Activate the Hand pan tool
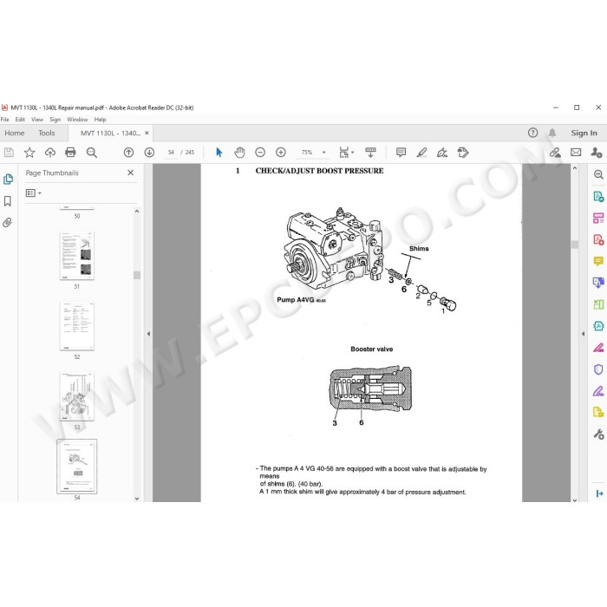 tap(239, 153)
